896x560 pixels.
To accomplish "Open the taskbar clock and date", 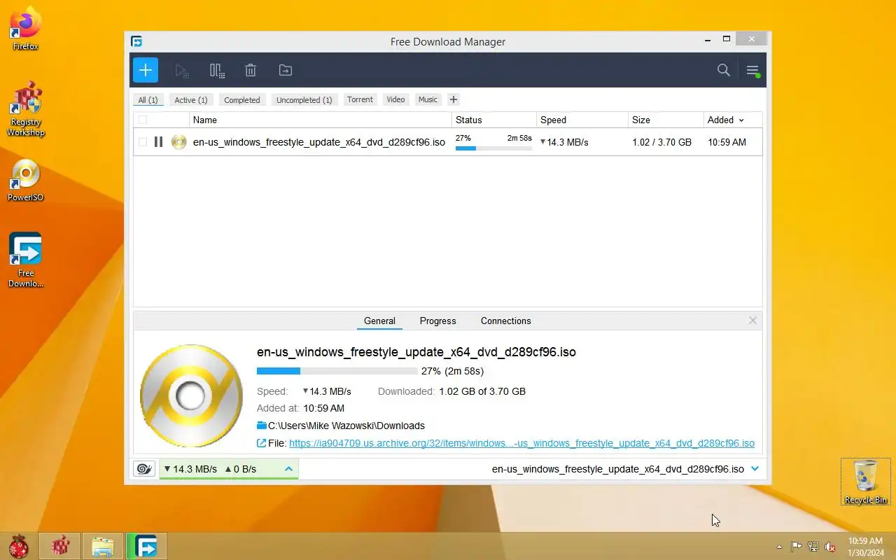I will tap(865, 547).
